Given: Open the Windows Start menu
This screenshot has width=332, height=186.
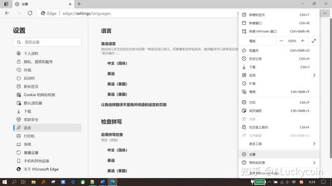Looking at the screenshot, I should 4,182.
